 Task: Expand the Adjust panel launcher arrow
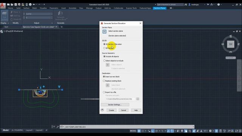tap(52, 23)
